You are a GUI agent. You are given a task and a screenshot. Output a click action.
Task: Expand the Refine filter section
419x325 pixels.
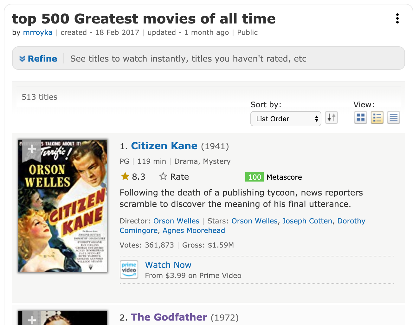[x=38, y=58]
